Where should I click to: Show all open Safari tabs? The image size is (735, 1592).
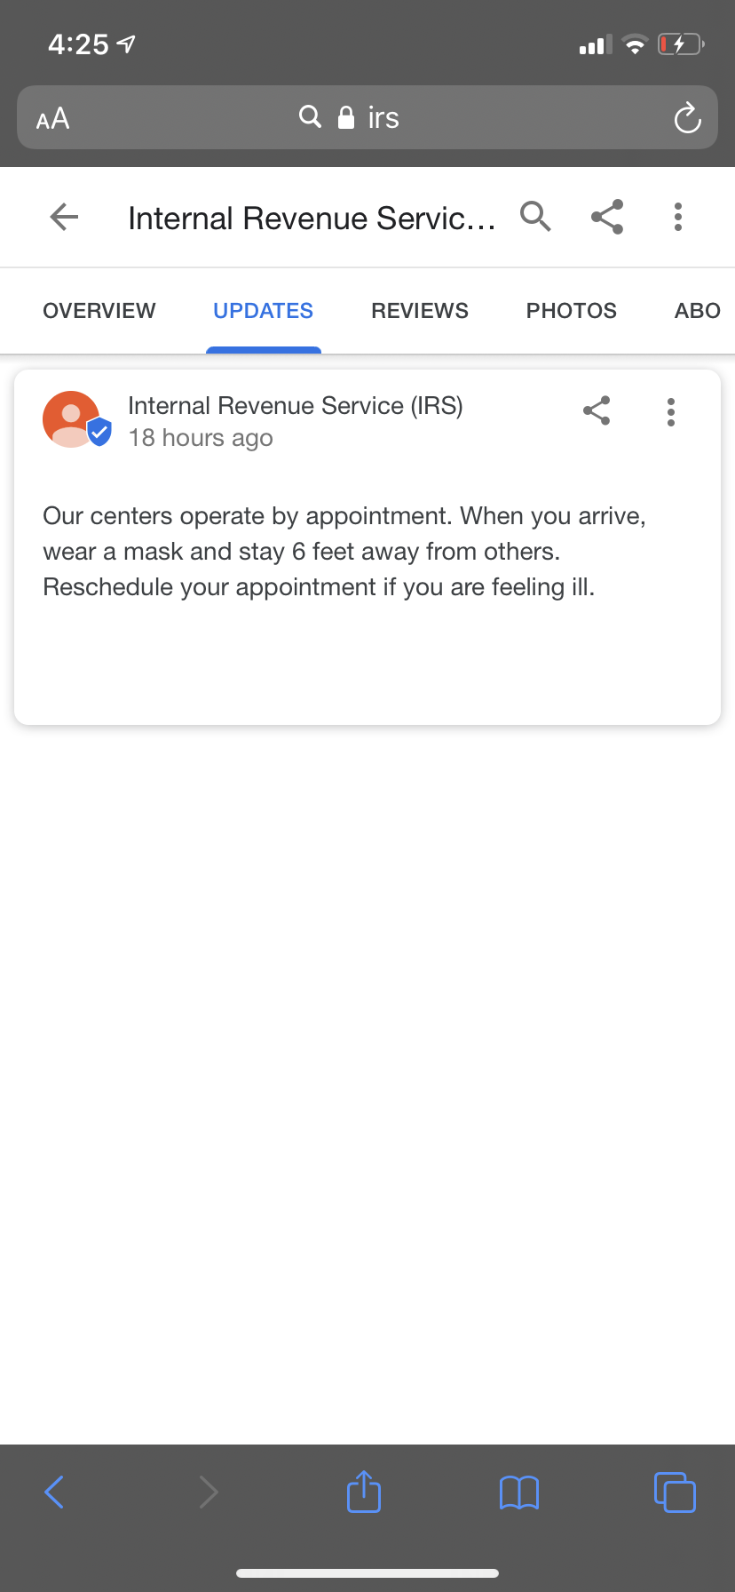click(x=675, y=1492)
